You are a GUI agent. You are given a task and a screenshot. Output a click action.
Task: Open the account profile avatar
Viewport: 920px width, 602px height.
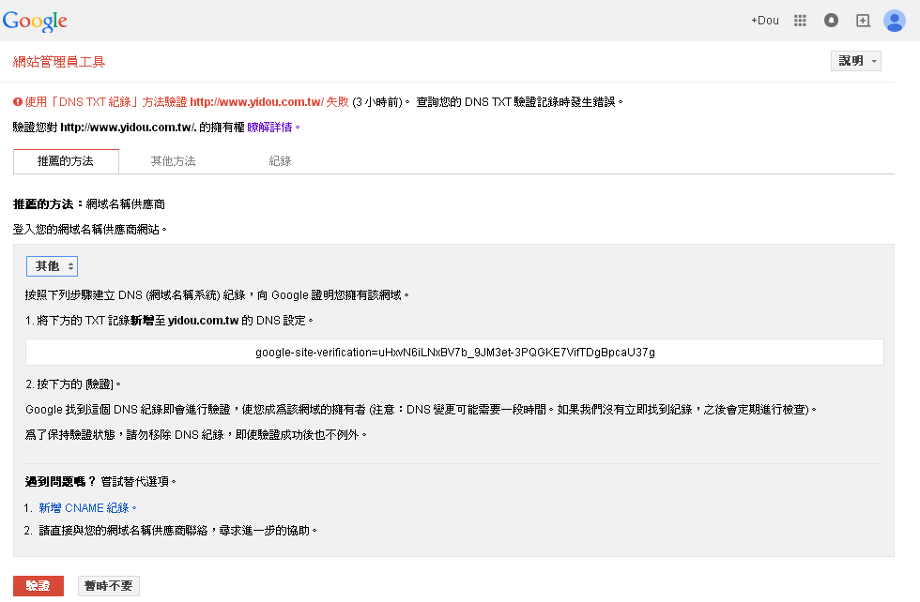click(894, 21)
